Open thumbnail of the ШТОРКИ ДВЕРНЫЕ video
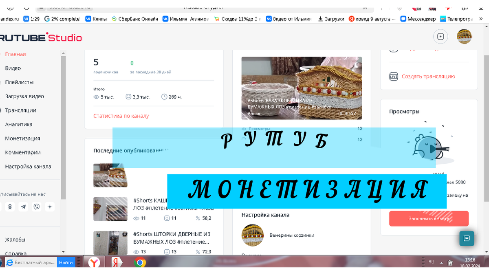The image size is (489, 275). [x=110, y=243]
